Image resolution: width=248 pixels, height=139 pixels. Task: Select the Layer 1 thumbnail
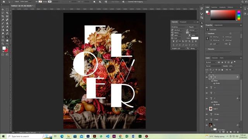(x=211, y=109)
